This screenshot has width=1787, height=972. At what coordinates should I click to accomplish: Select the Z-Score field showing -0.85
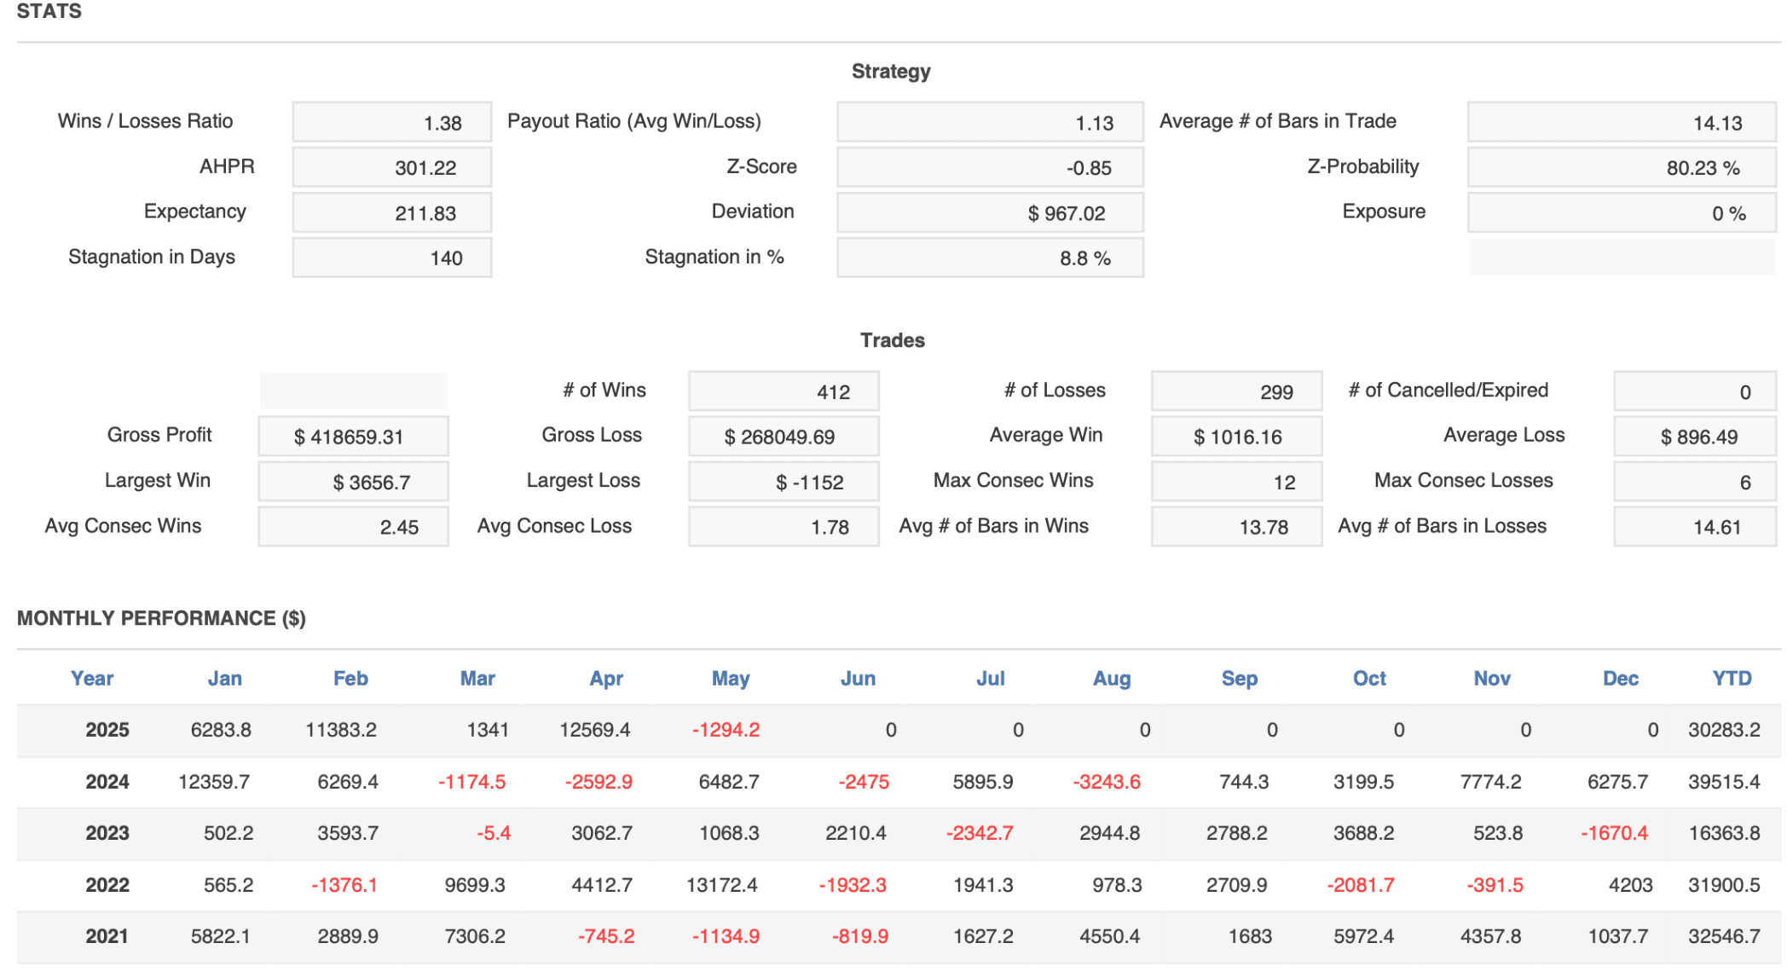click(989, 168)
